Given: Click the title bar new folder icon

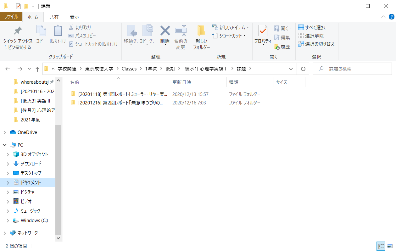Looking at the screenshot, I should click(26, 6).
